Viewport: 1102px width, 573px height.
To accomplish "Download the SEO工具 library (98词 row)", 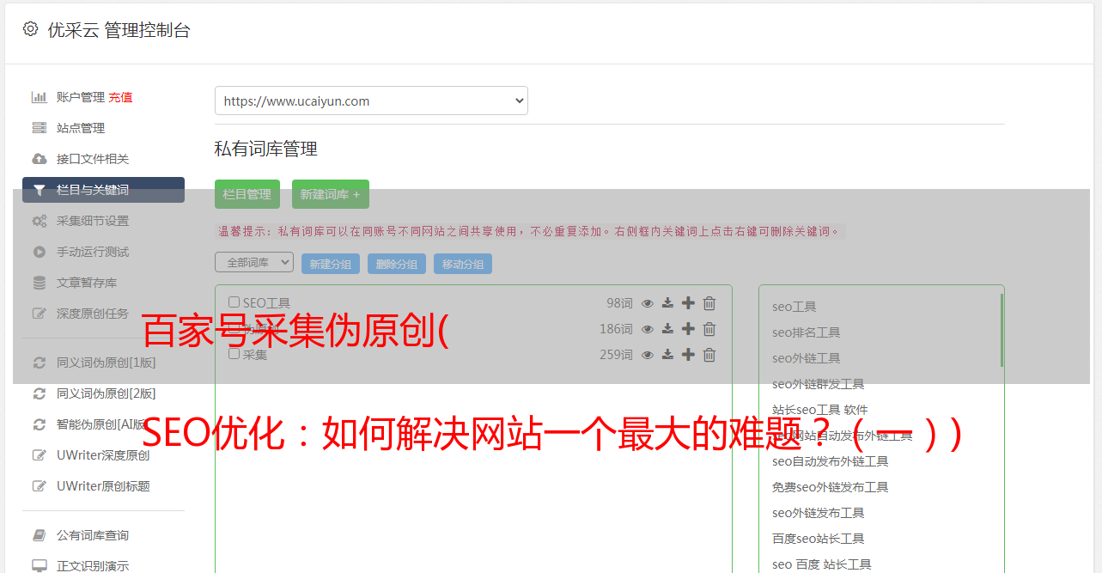I will (x=667, y=303).
